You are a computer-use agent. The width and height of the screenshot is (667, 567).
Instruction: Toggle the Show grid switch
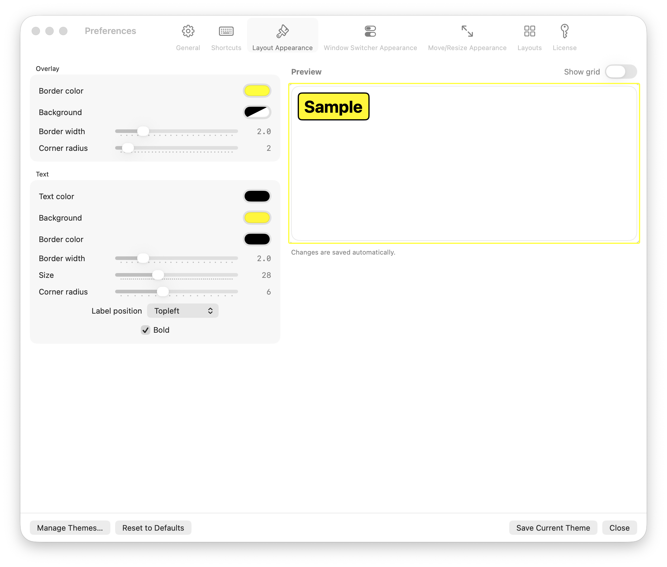click(x=621, y=72)
